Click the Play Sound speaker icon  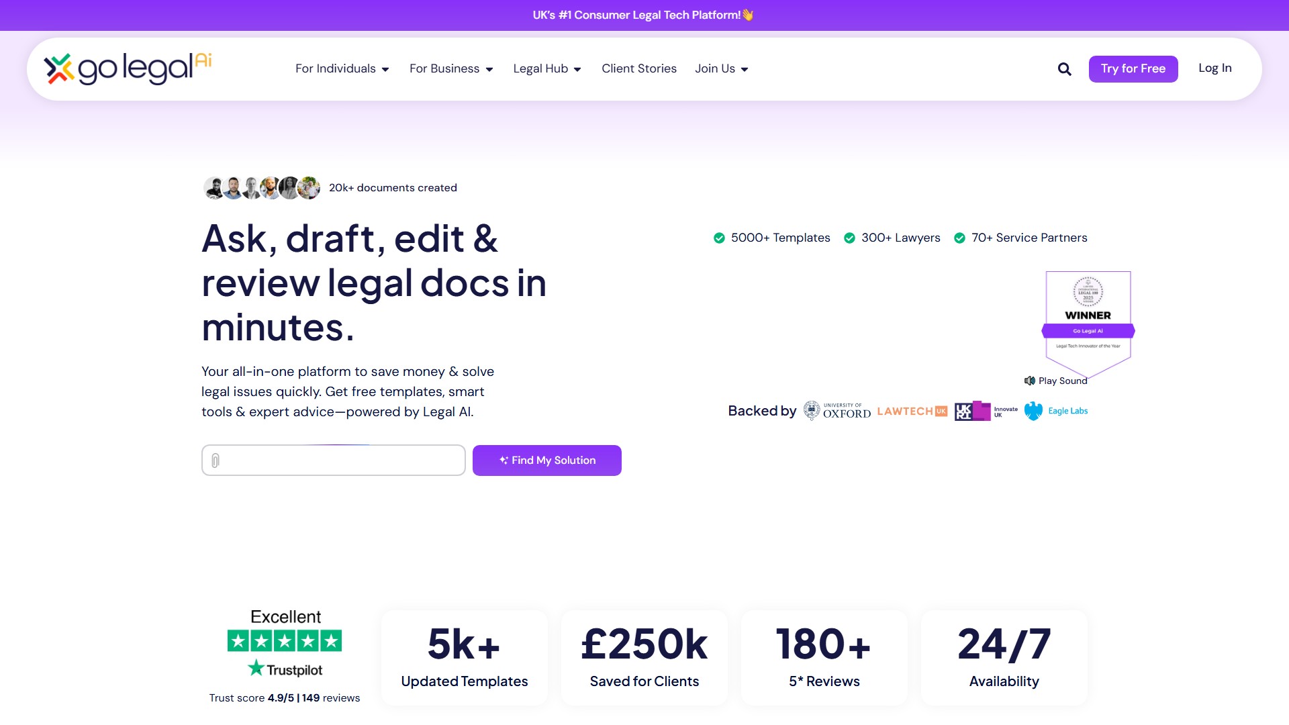[x=1029, y=380]
